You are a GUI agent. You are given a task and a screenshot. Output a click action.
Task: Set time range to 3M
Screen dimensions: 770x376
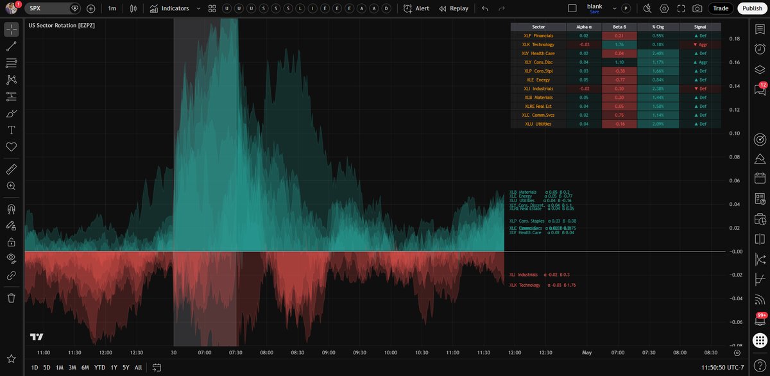pos(72,368)
